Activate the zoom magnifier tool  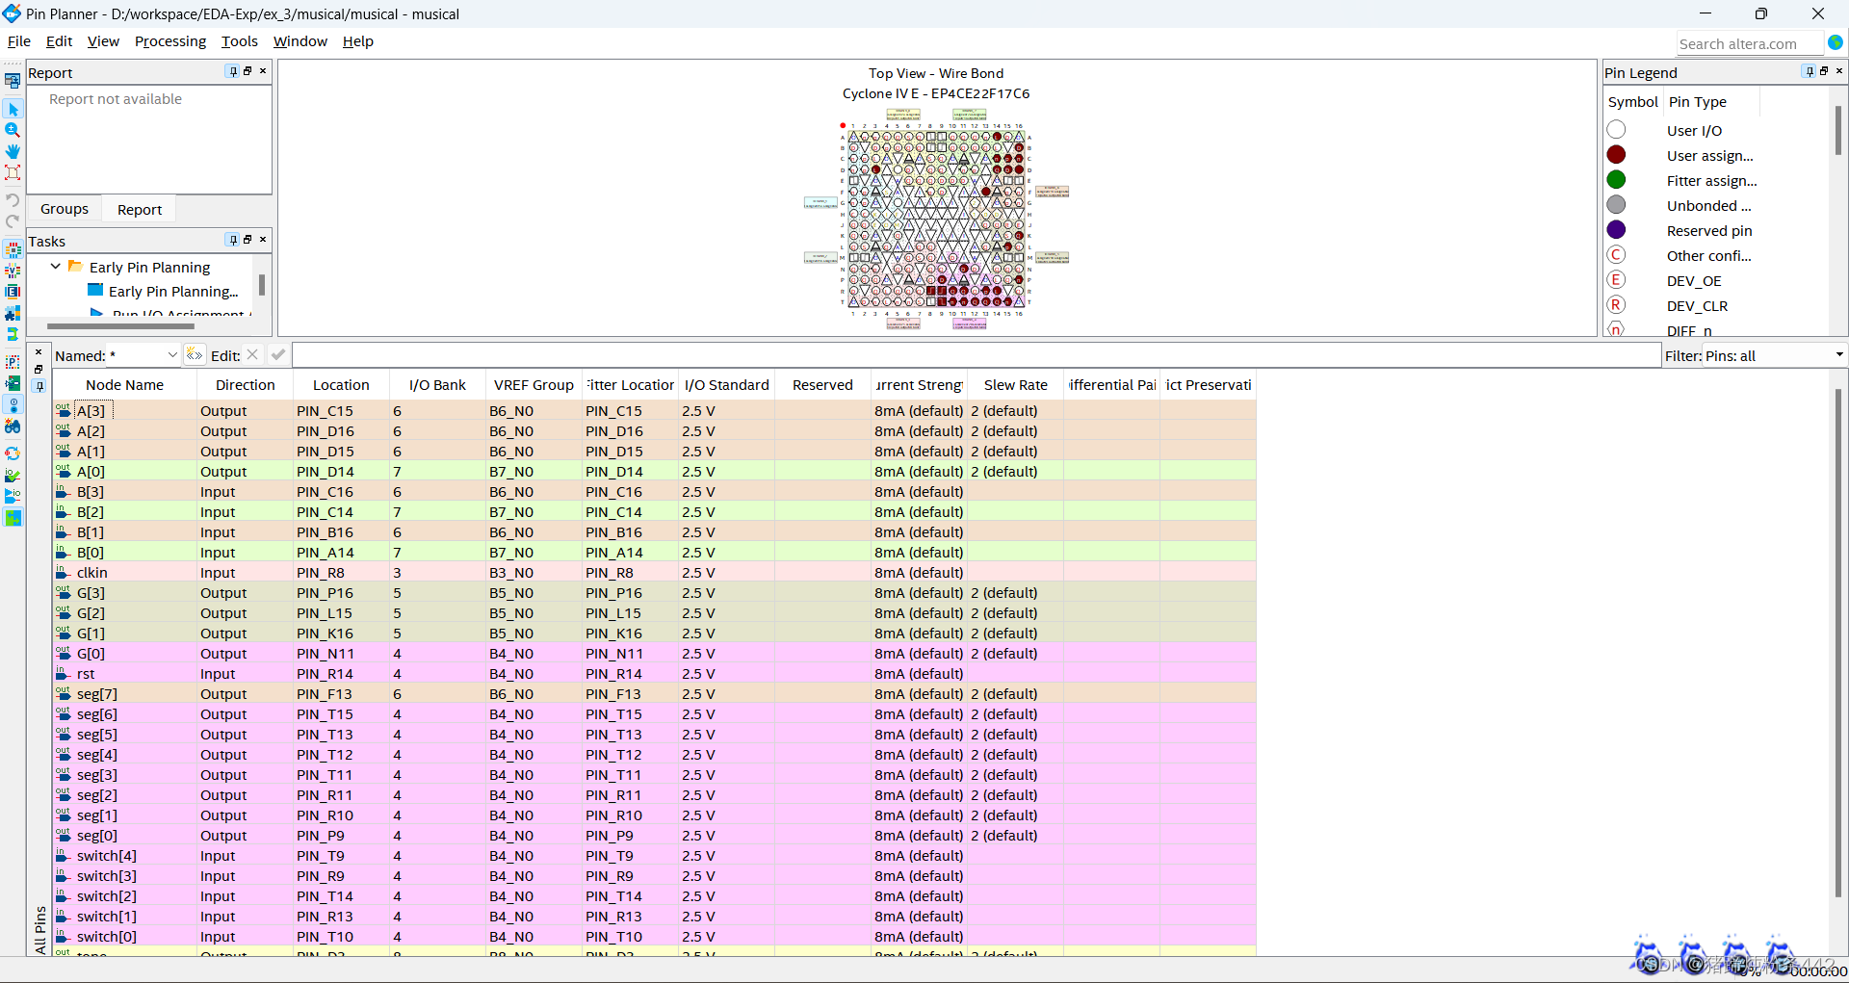click(13, 131)
